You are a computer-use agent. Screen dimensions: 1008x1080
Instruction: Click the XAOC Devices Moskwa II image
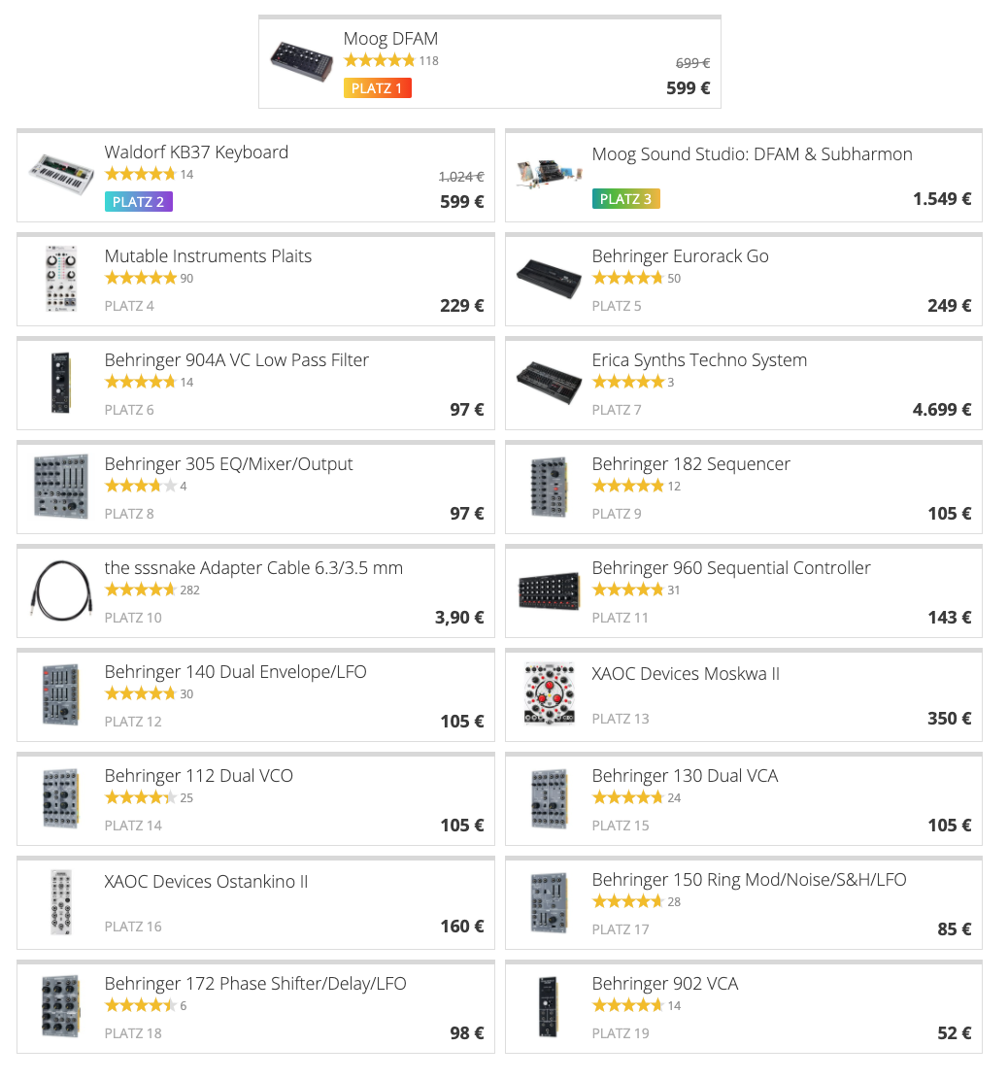[549, 694]
